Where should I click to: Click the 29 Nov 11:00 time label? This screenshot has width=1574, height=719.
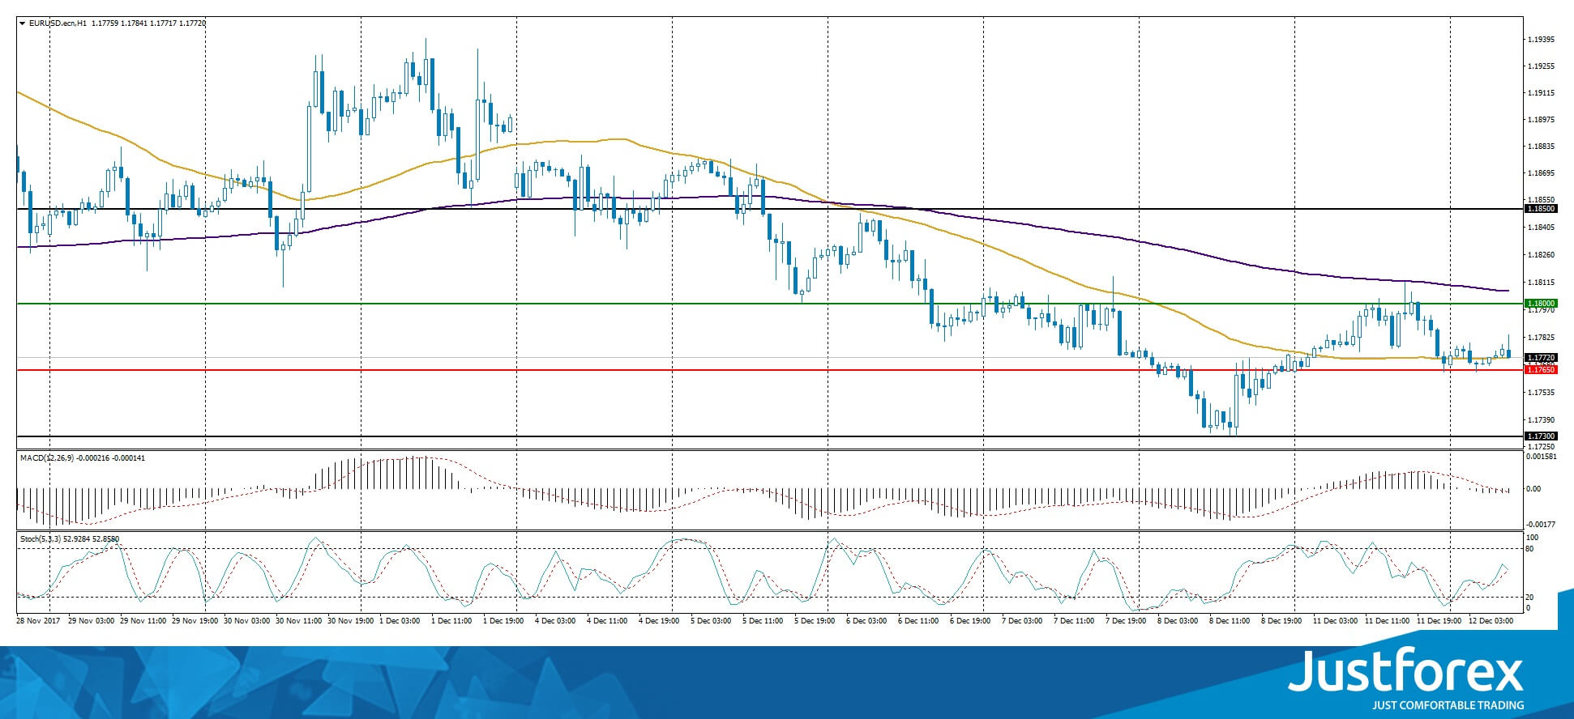pos(143,621)
